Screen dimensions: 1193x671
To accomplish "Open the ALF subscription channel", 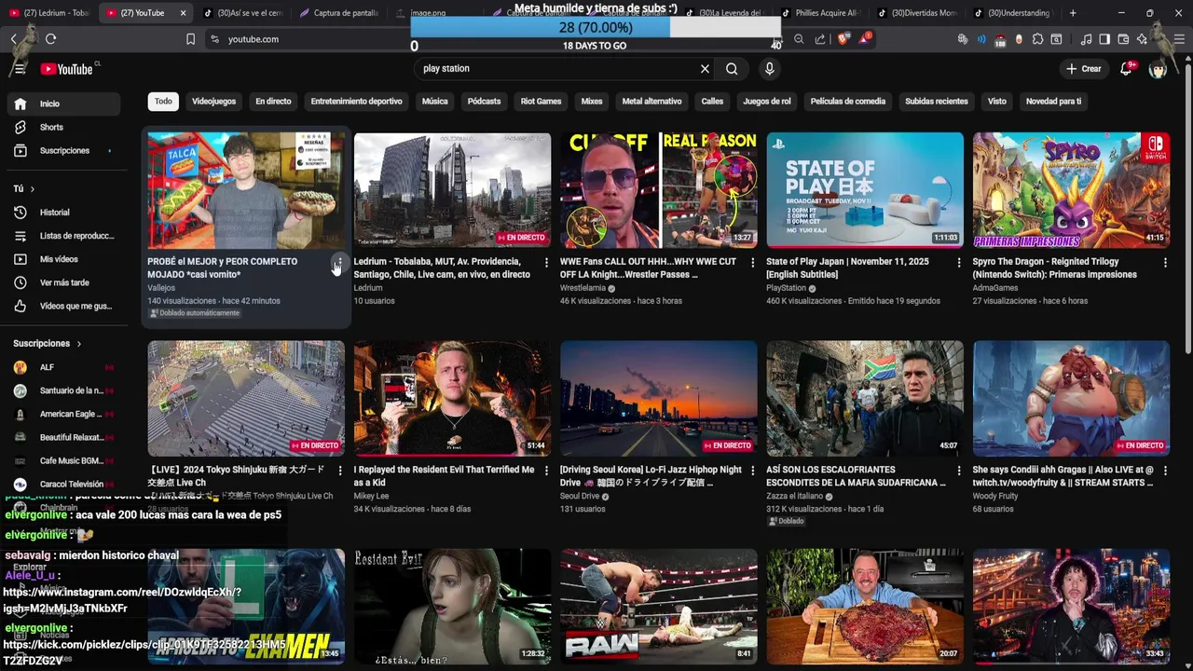I will [x=63, y=367].
